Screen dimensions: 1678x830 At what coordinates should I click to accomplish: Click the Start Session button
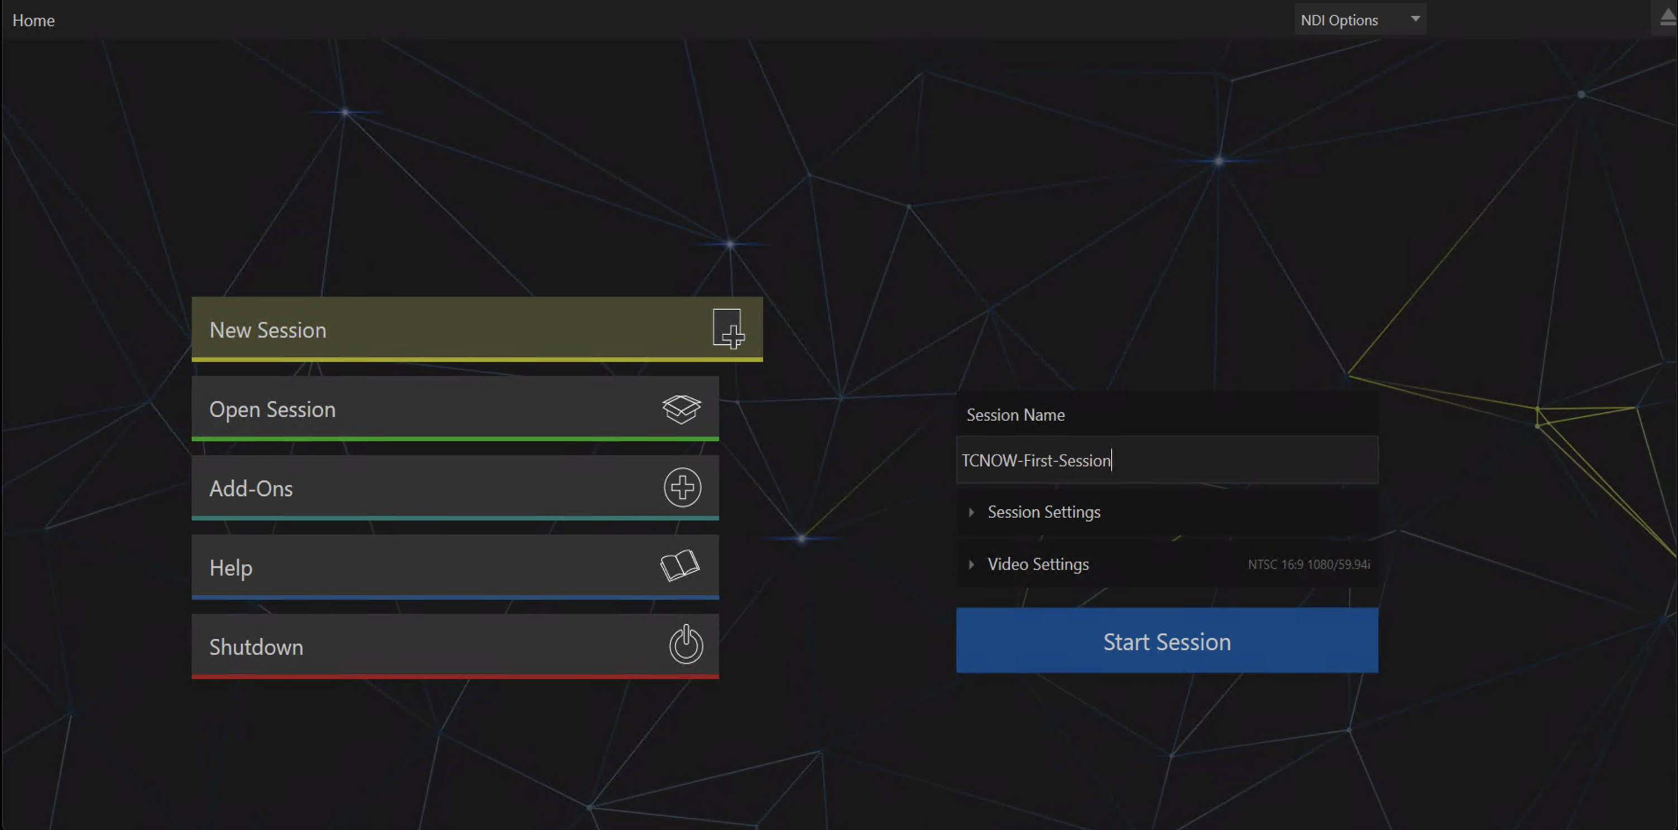pyautogui.click(x=1167, y=640)
